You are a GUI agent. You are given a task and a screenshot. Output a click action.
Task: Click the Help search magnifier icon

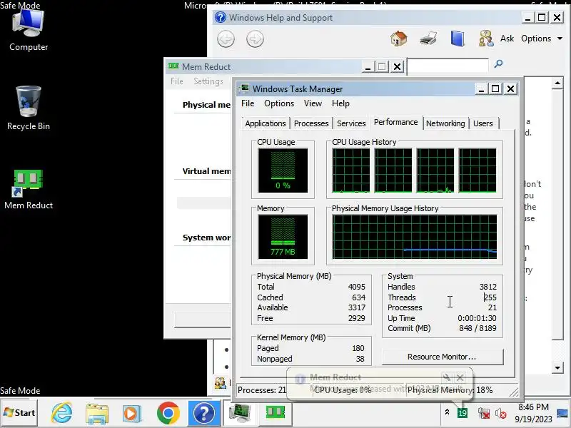coord(498,64)
